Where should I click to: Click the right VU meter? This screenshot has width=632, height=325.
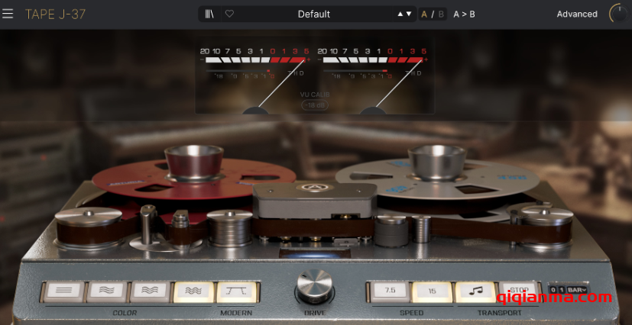click(x=373, y=79)
